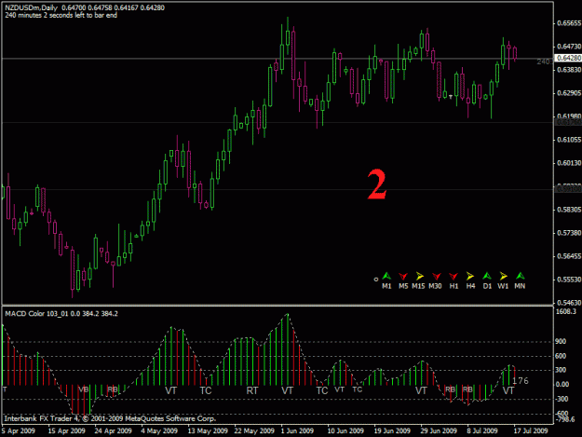Click the '5 Apr 2009' date label
The width and height of the screenshot is (582, 437).
(19, 430)
